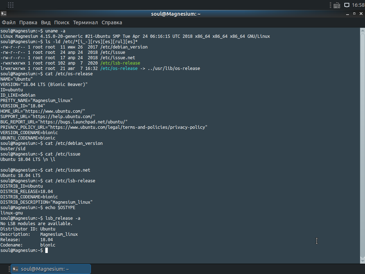Click the /etc/issue.net listing row
Image resolution: width=365 pixels, height=274 pixels.
(68, 58)
